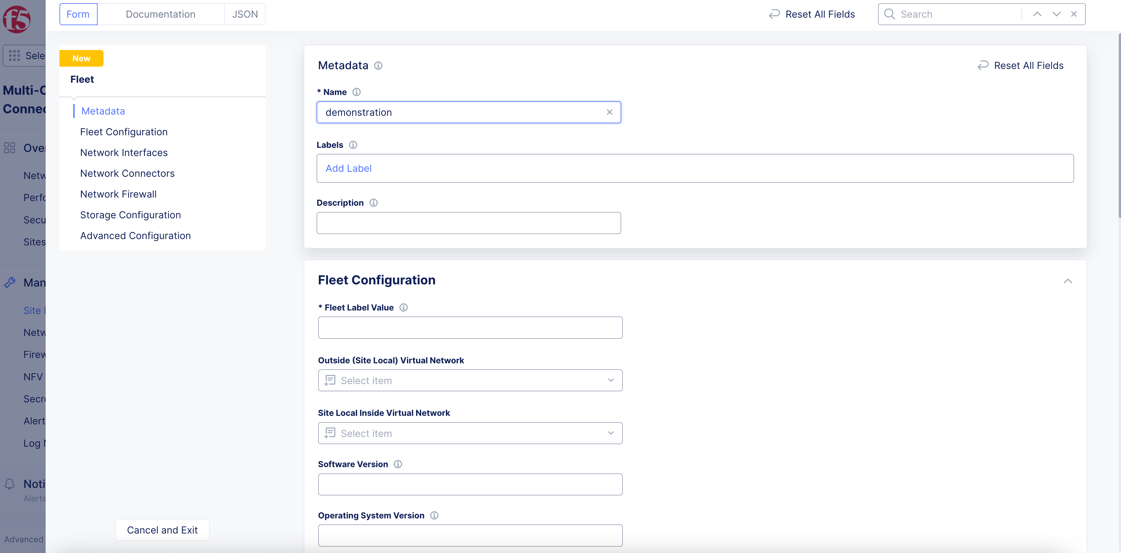Image resolution: width=1121 pixels, height=553 pixels.
Task: Collapse the Fleet Configuration section
Action: pyautogui.click(x=1068, y=281)
